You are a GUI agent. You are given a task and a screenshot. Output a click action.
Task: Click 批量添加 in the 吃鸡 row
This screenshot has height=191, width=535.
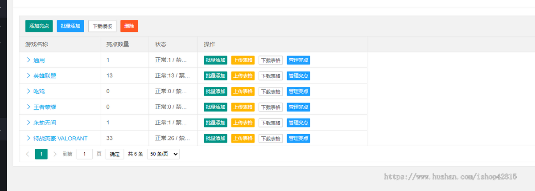click(x=215, y=91)
